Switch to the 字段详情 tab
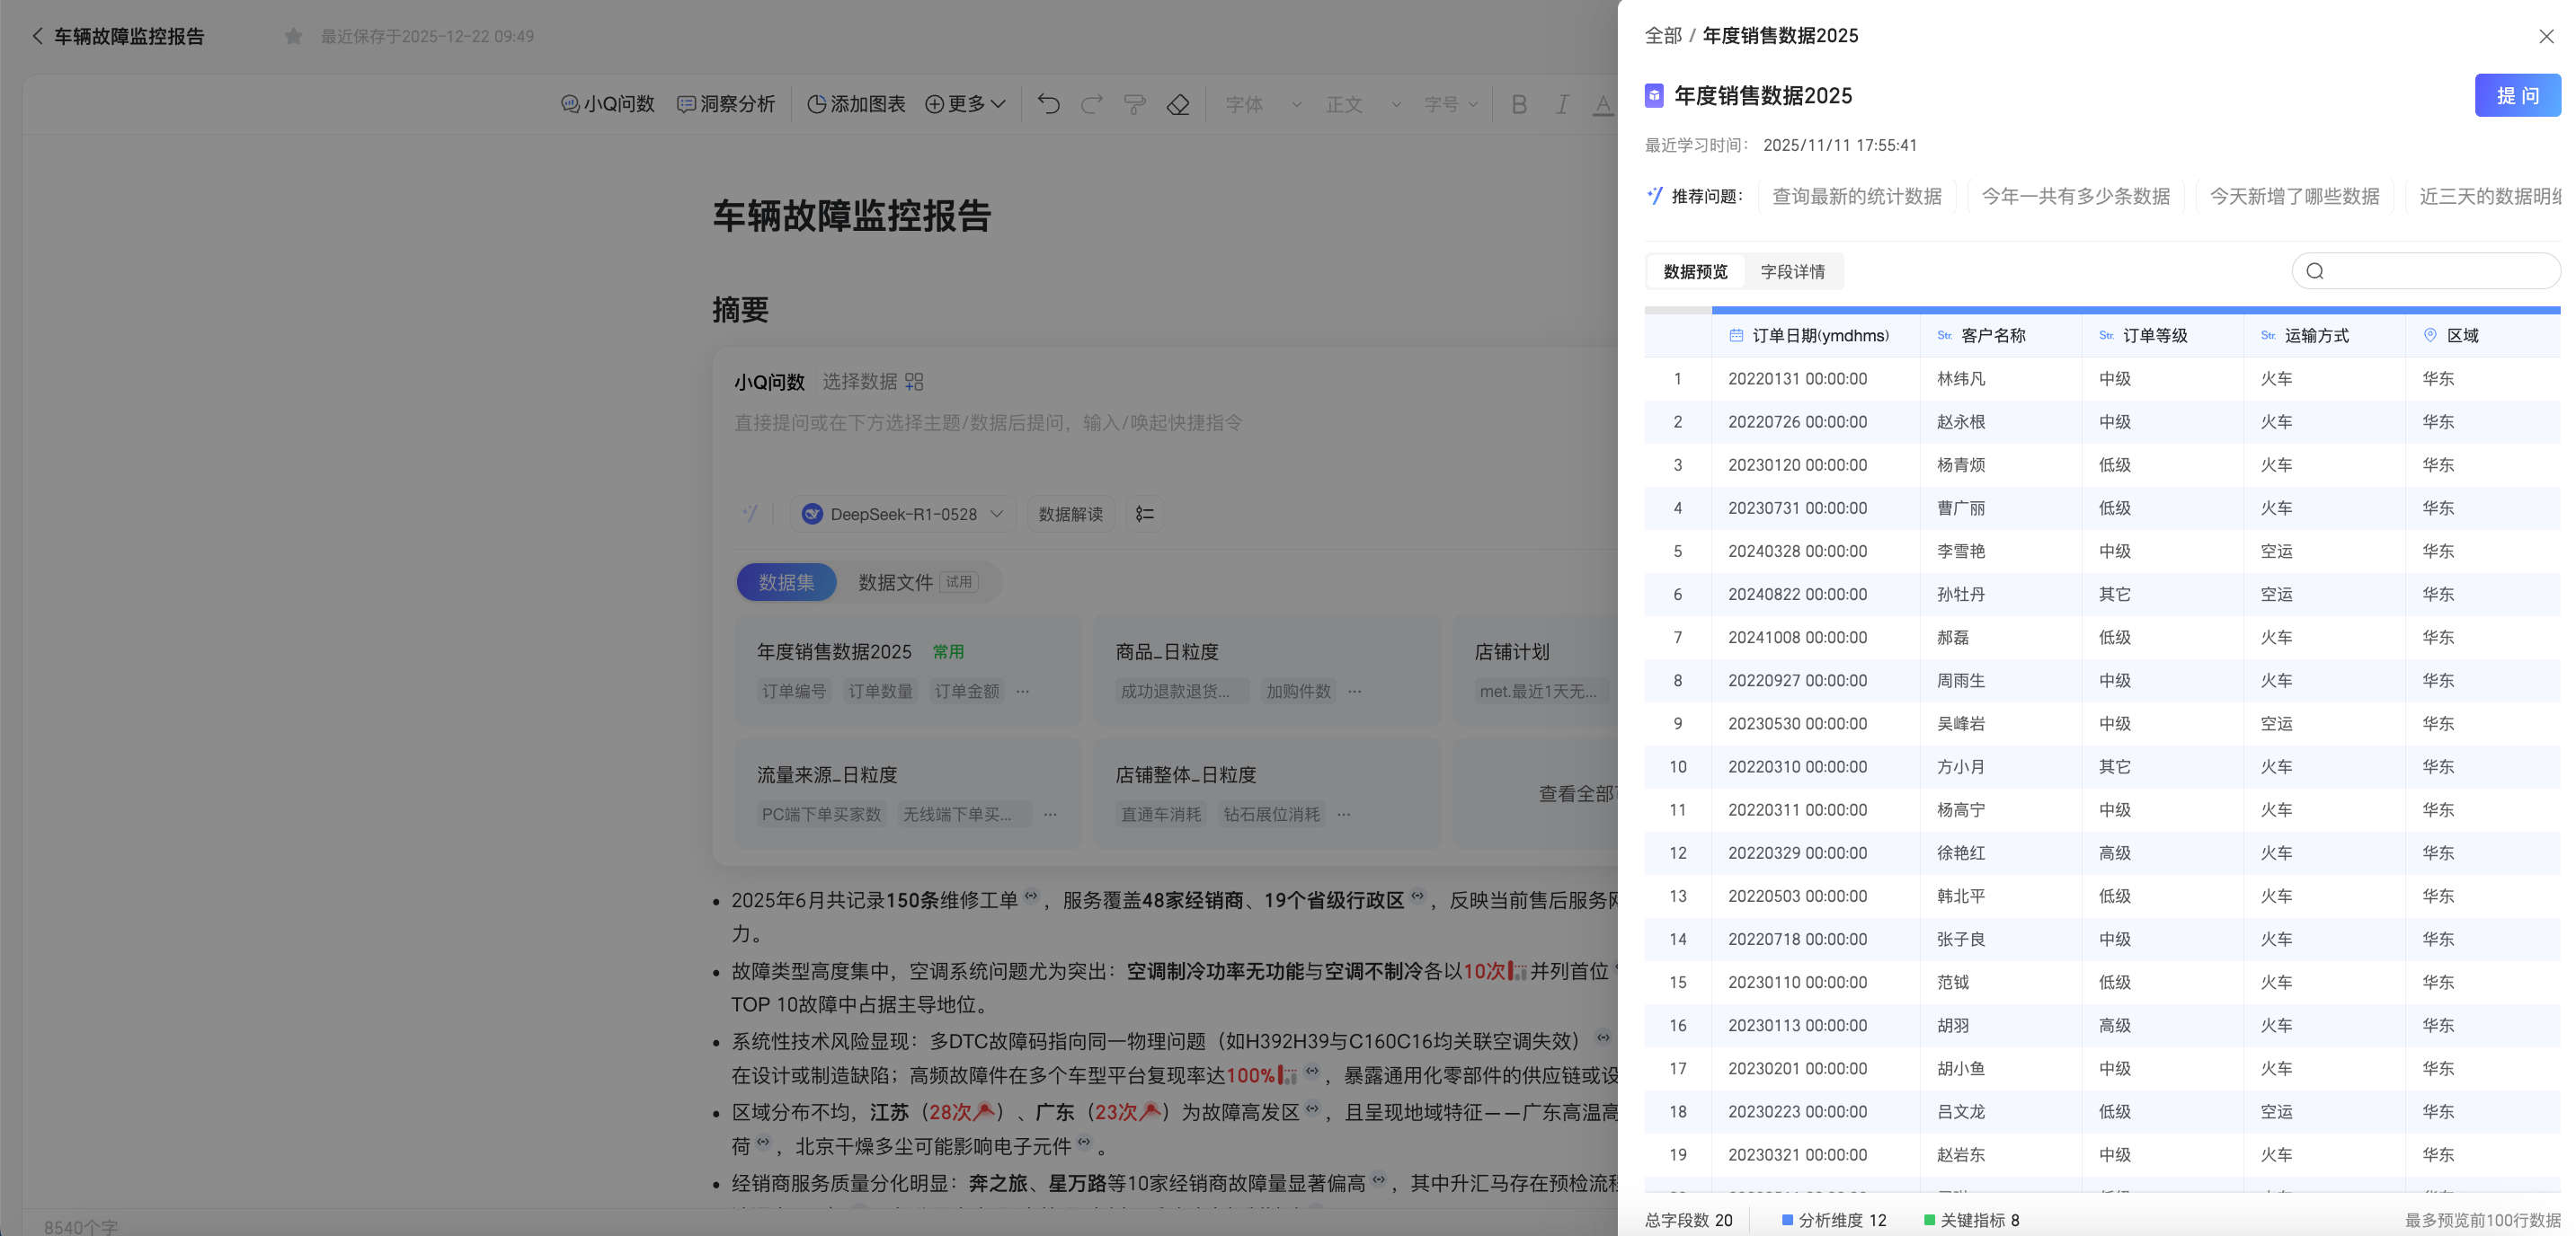The image size is (2576, 1236). point(1792,272)
